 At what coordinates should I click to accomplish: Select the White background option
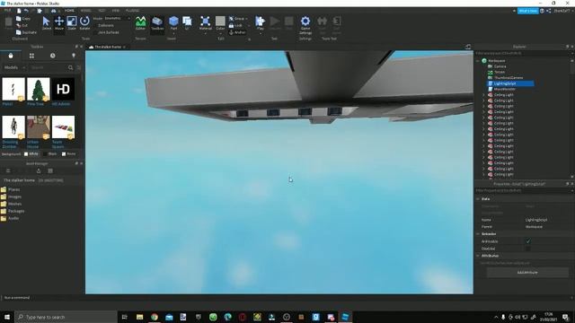click(x=31, y=153)
